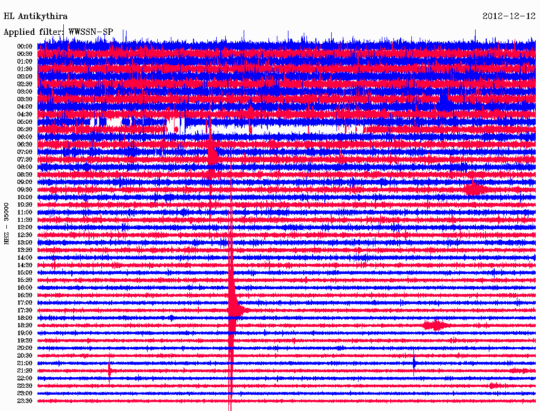Select the 02:00 time label
Image resolution: width=540 pixels, height=411 pixels.
(25, 77)
